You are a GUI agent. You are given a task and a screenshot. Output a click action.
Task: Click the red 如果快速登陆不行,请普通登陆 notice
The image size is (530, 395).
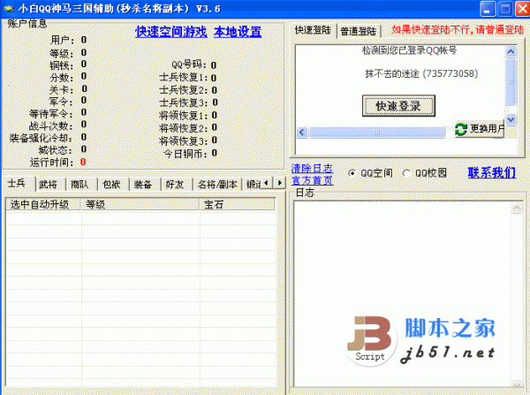click(x=458, y=30)
